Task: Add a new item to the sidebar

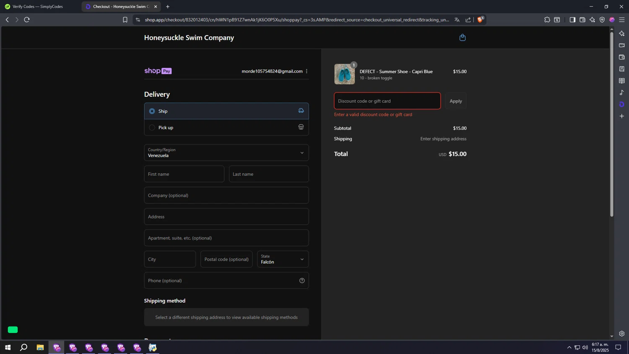Action: [622, 116]
